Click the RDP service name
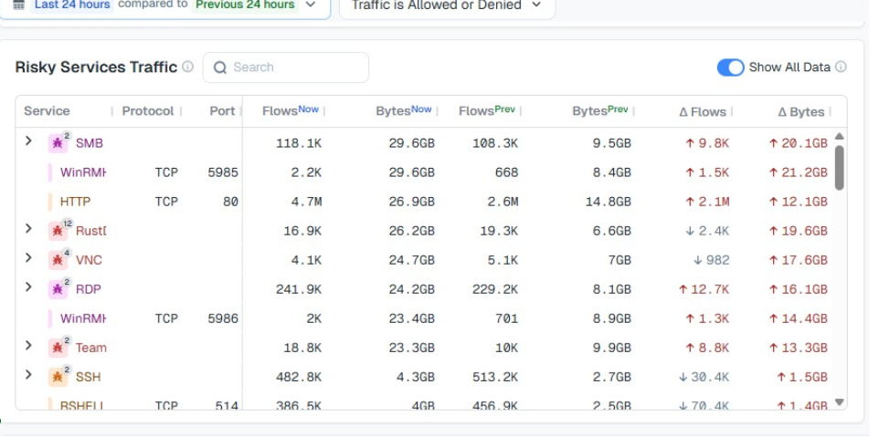This screenshot has height=437, width=879. [89, 289]
